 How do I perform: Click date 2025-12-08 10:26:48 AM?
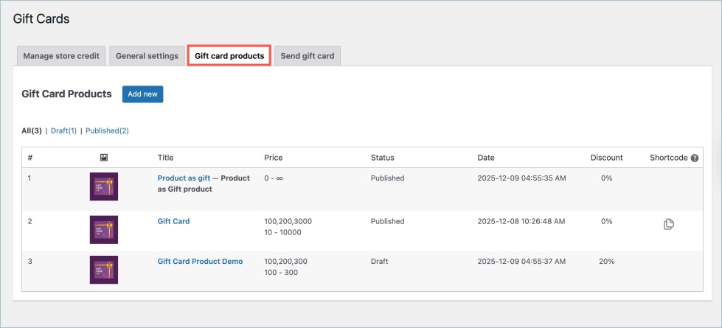pos(521,221)
